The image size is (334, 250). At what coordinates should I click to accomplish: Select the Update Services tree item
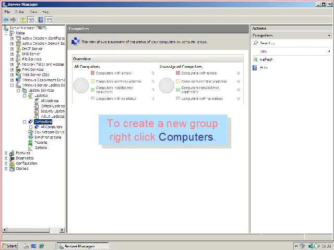[x=41, y=90]
